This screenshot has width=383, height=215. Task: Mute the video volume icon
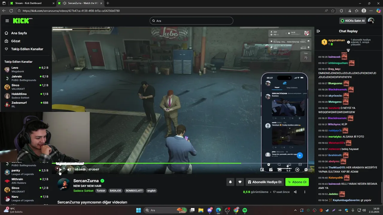tap(69, 170)
